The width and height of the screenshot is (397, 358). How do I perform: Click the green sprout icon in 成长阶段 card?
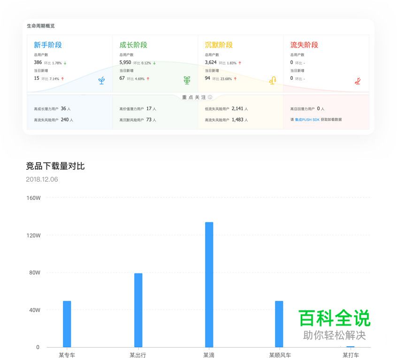187,80
